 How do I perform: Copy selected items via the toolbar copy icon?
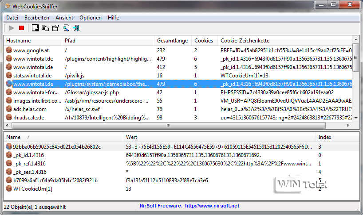point(45,28)
